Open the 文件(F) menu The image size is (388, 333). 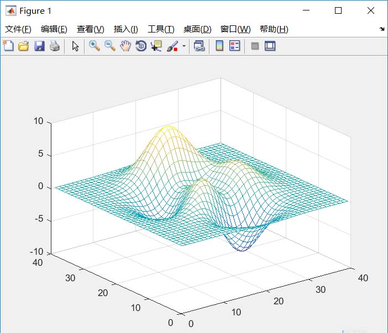tap(18, 29)
